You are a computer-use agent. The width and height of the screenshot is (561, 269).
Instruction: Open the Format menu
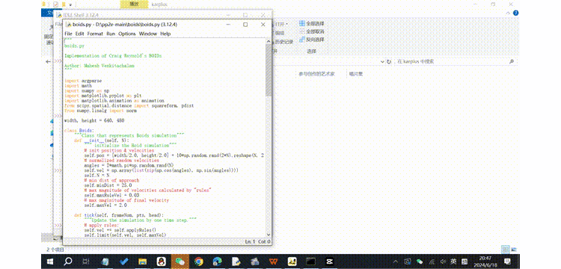(x=95, y=34)
